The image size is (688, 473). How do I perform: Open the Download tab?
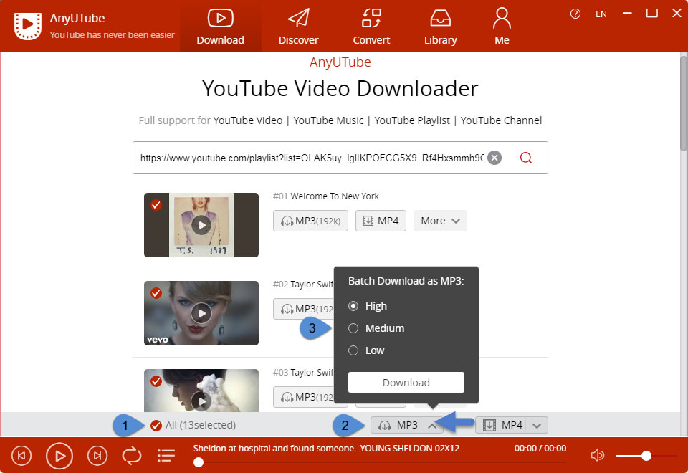[220, 27]
